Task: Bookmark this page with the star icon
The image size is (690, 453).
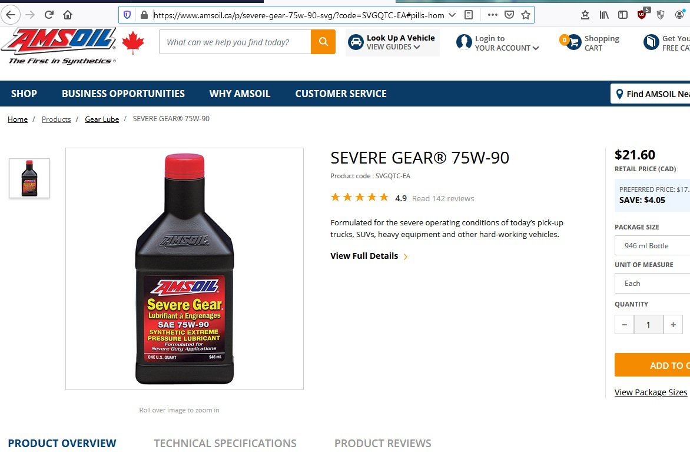Action: coord(525,15)
